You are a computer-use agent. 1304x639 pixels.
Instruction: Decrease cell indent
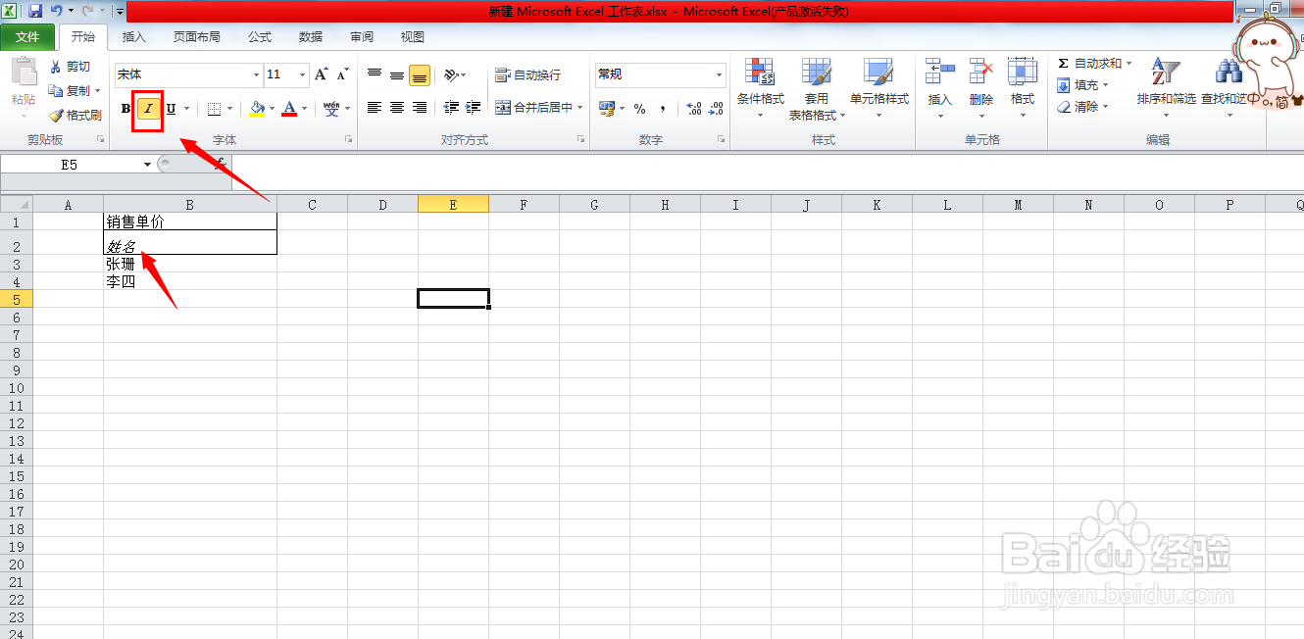point(451,108)
